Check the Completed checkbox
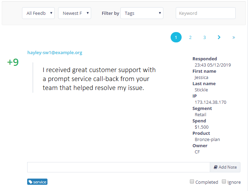This screenshot has height=191, width=248. tap(192, 181)
